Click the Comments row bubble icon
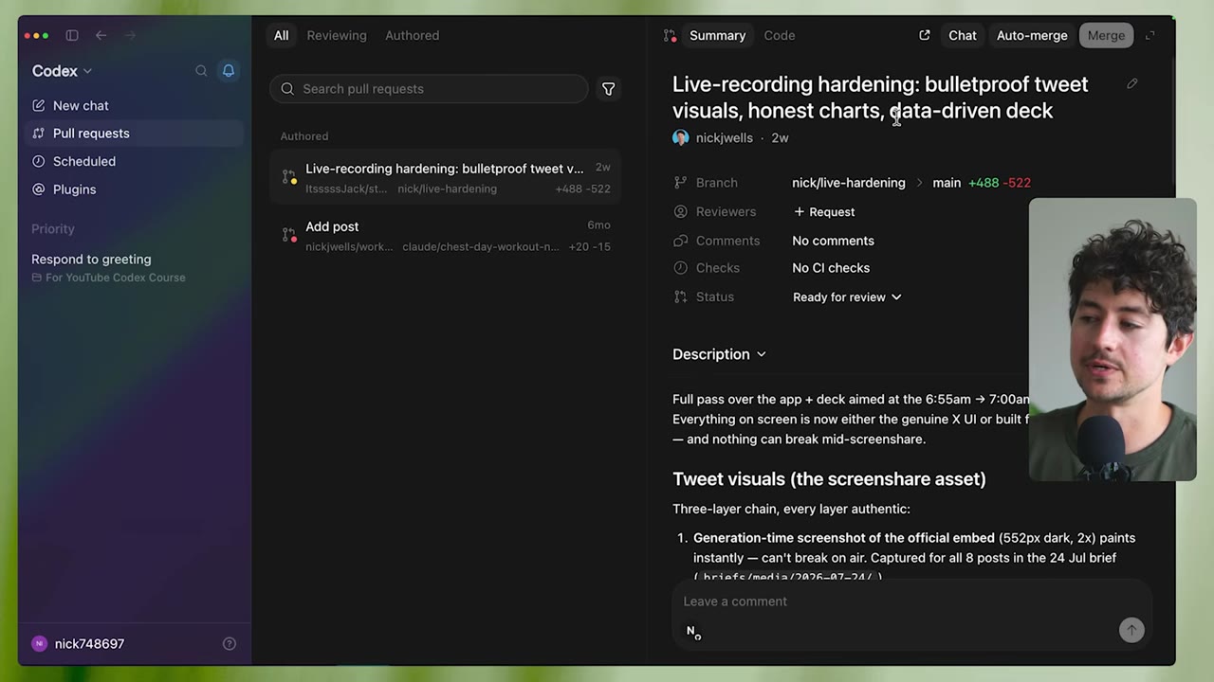The width and height of the screenshot is (1214, 682). tap(680, 241)
